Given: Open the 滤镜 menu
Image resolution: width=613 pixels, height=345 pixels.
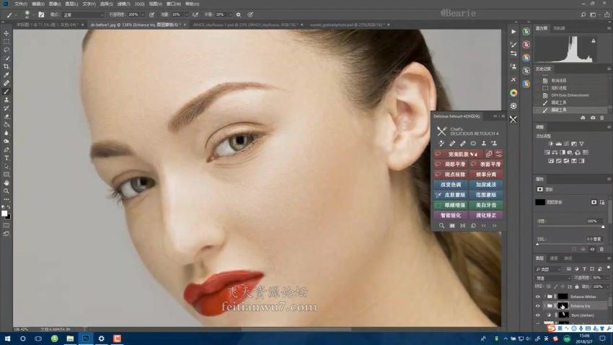Looking at the screenshot, I should (x=123, y=4).
